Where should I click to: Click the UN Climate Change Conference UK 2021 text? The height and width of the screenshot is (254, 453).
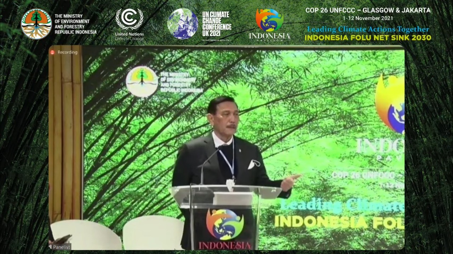[x=217, y=24]
